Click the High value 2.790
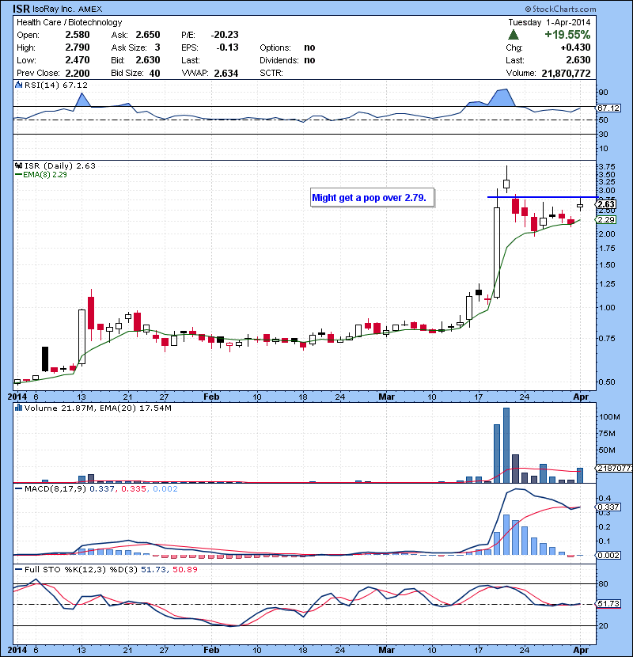Screen dimensions: 633x657 click(78, 47)
